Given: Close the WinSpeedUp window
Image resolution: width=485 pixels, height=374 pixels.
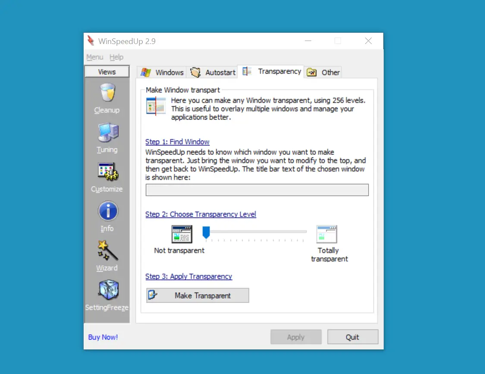Looking at the screenshot, I should [x=368, y=41].
